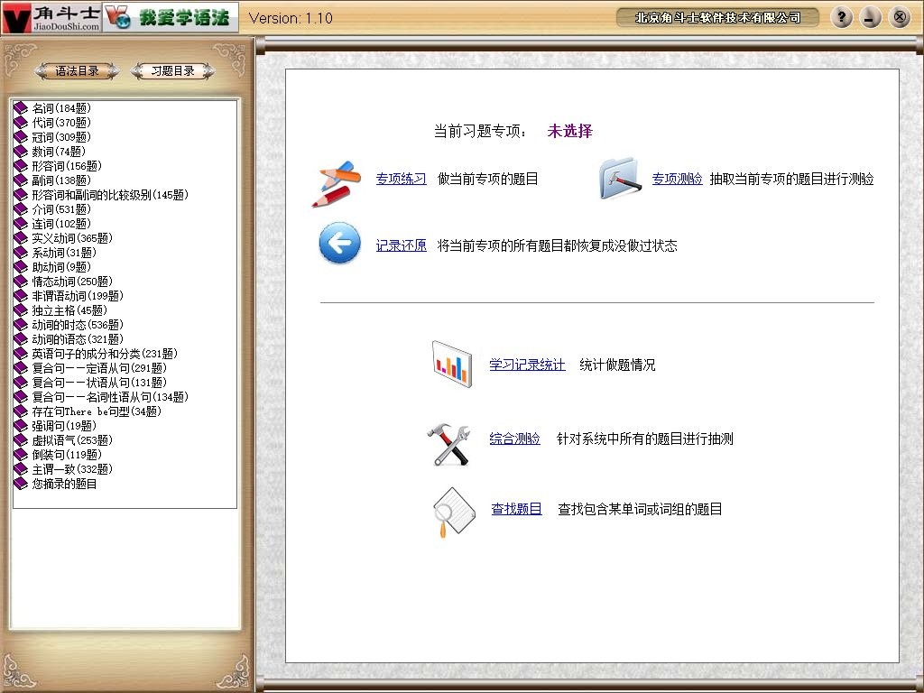
Task: Switch to the 习题目录 tab
Action: (171, 70)
